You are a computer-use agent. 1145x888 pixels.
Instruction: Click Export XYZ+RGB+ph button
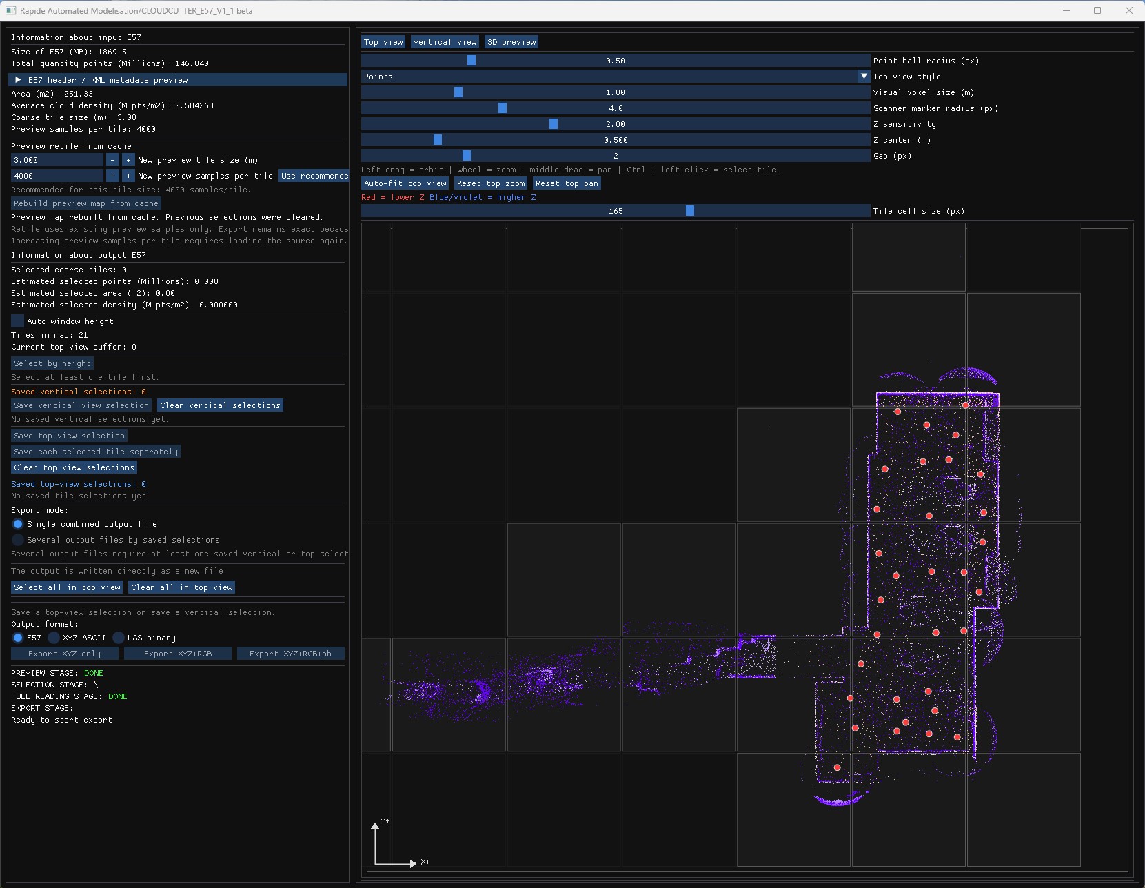(x=290, y=654)
